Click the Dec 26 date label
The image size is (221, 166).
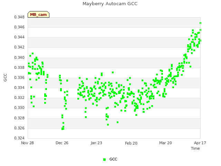(x=62, y=143)
